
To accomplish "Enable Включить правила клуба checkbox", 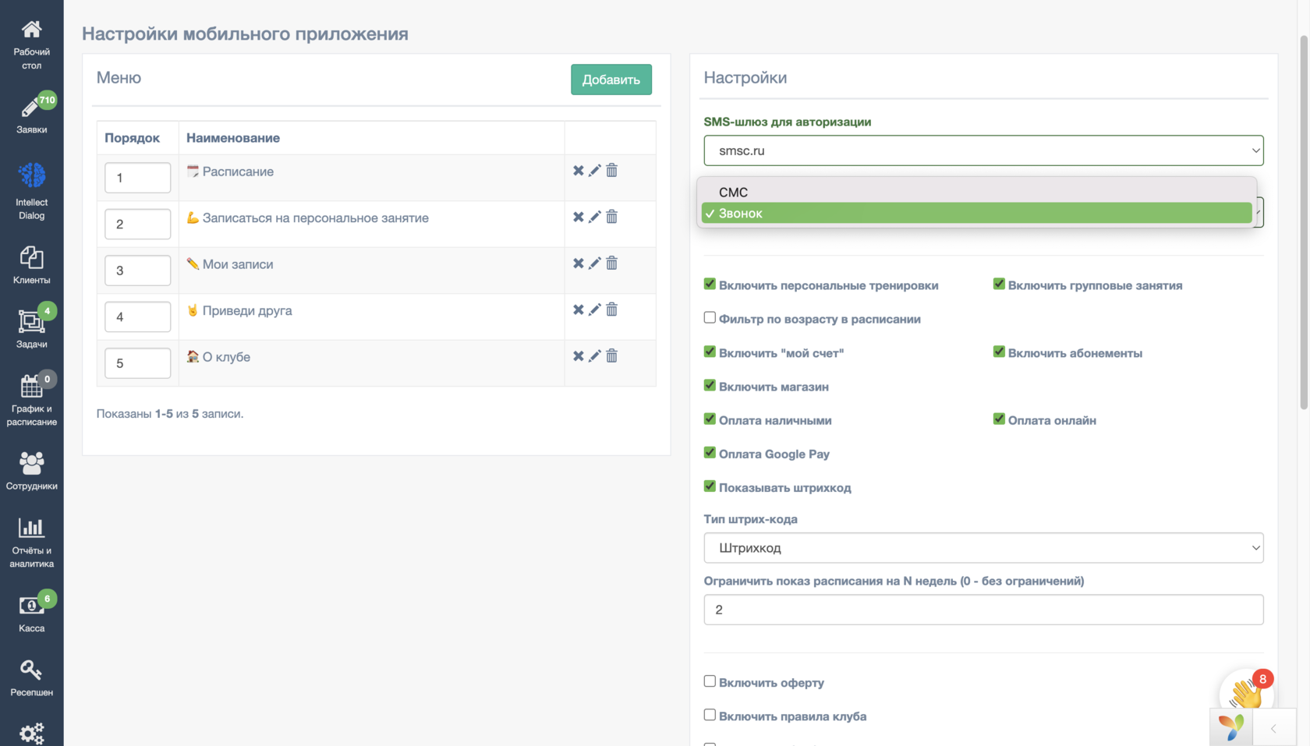I will tap(710, 715).
